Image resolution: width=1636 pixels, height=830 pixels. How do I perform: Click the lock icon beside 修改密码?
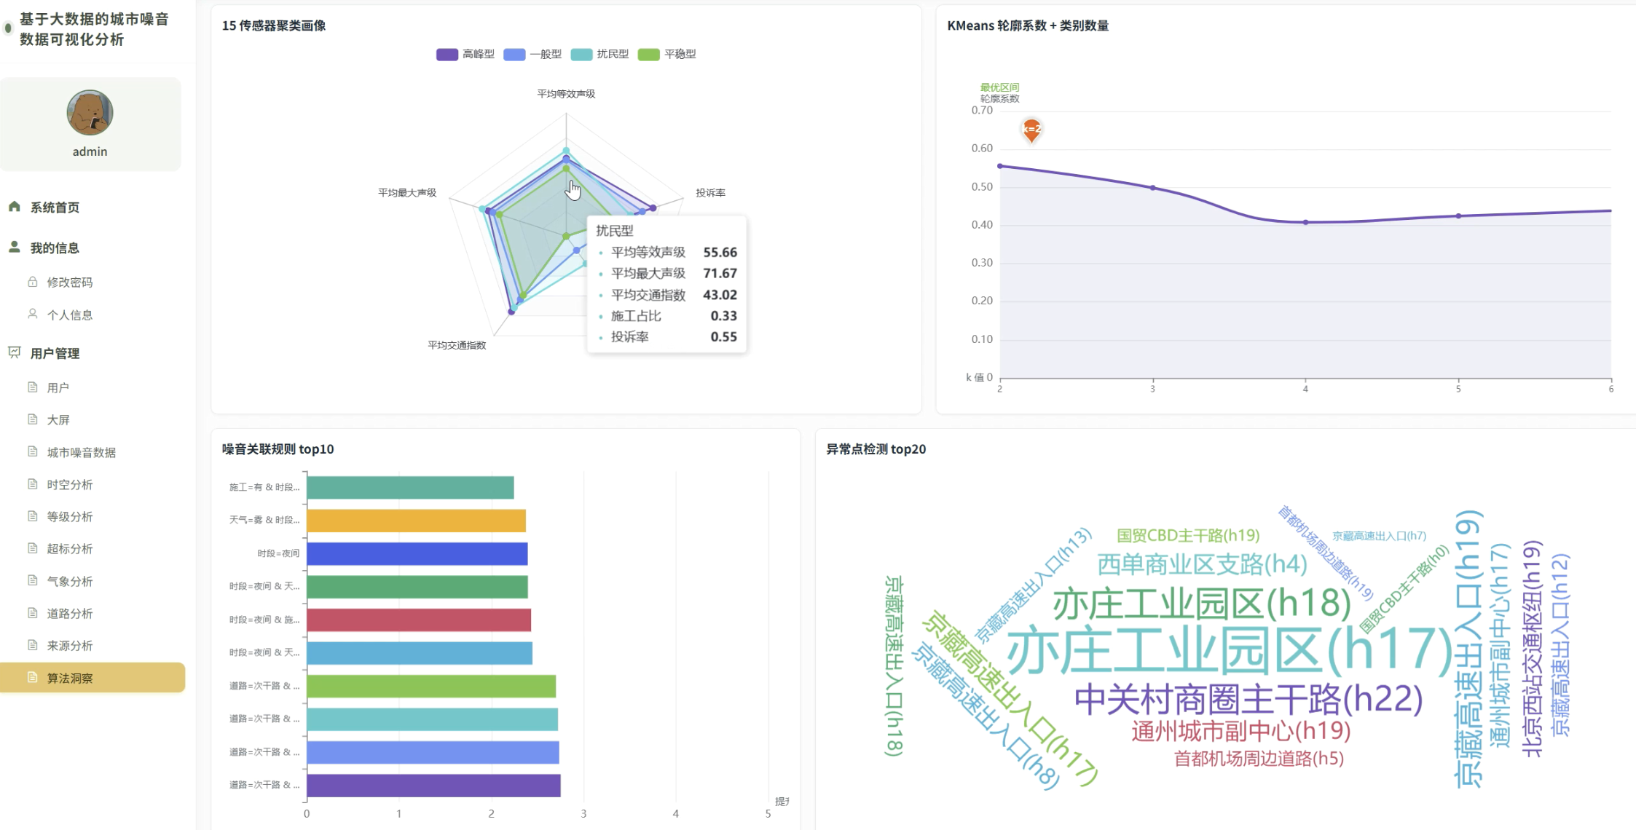pyautogui.click(x=33, y=282)
